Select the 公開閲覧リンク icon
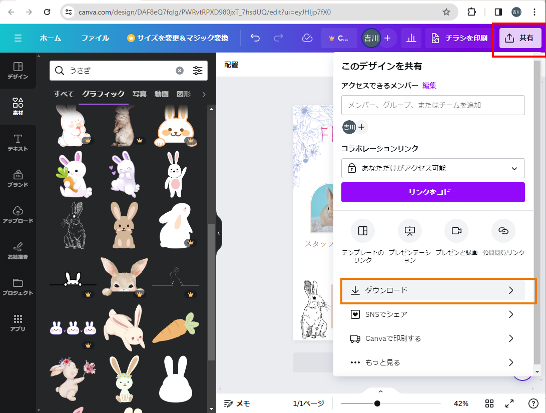 (503, 231)
